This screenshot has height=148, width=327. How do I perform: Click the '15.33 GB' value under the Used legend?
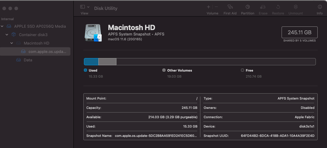click(x=96, y=76)
